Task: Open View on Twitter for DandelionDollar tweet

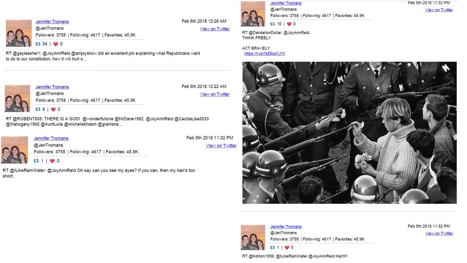Action: [x=439, y=10]
